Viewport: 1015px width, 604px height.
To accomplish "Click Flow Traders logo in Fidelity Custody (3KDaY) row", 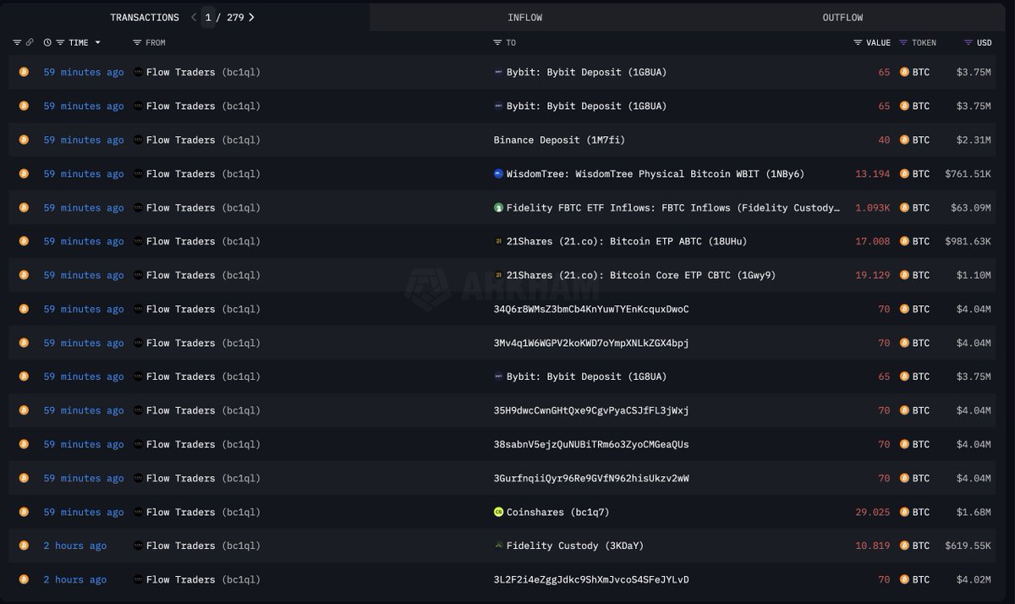I will pyautogui.click(x=138, y=546).
